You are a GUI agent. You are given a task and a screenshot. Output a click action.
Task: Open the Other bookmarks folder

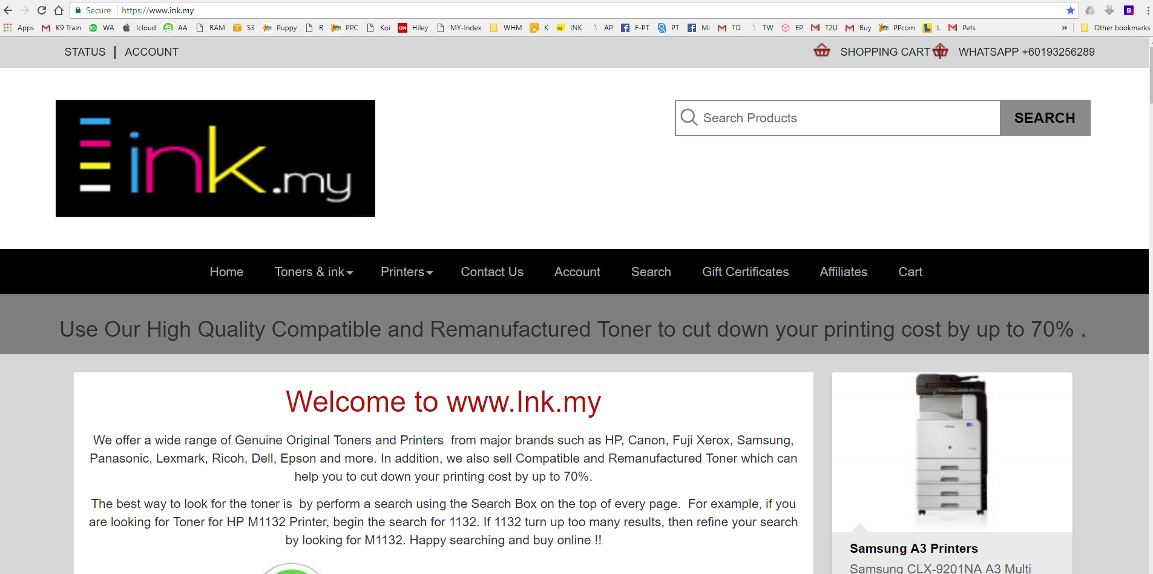coord(1115,28)
